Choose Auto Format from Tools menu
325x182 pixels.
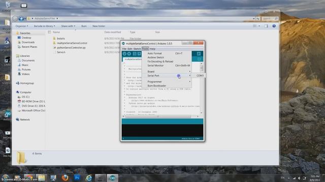pos(167,54)
